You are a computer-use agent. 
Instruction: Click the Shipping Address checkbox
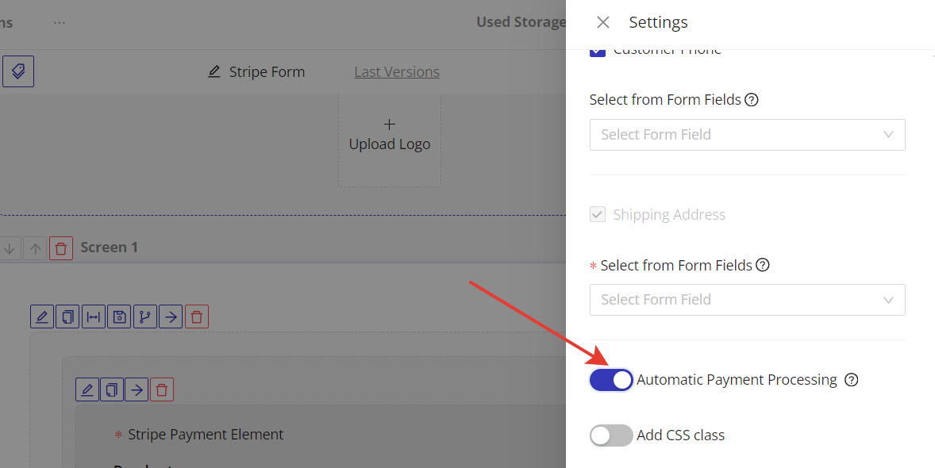click(598, 215)
